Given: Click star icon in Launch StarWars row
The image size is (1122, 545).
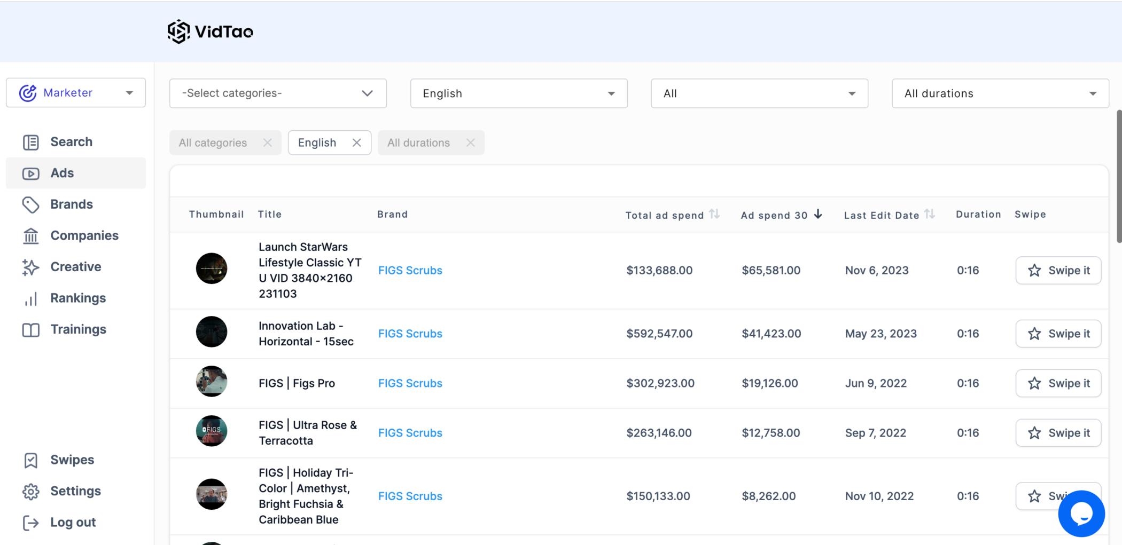Looking at the screenshot, I should pos(1034,271).
